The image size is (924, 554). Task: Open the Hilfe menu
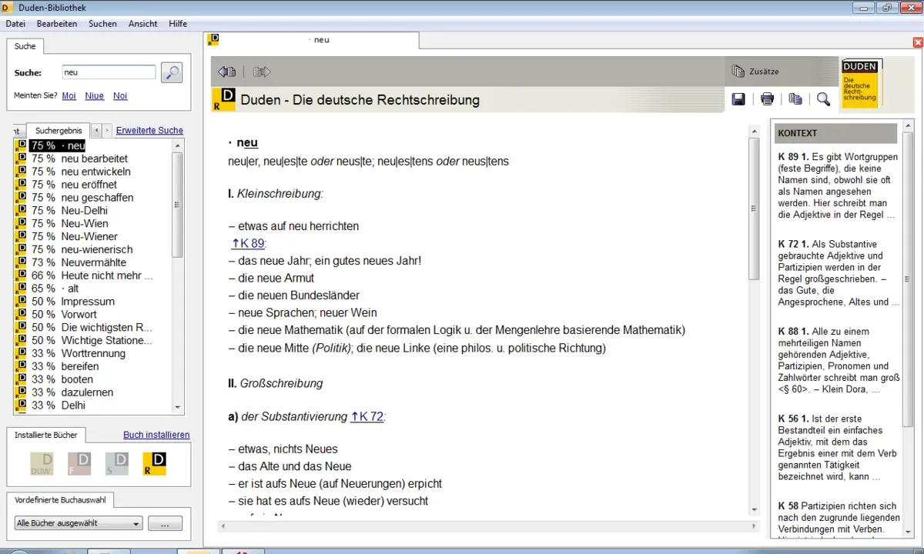point(178,24)
